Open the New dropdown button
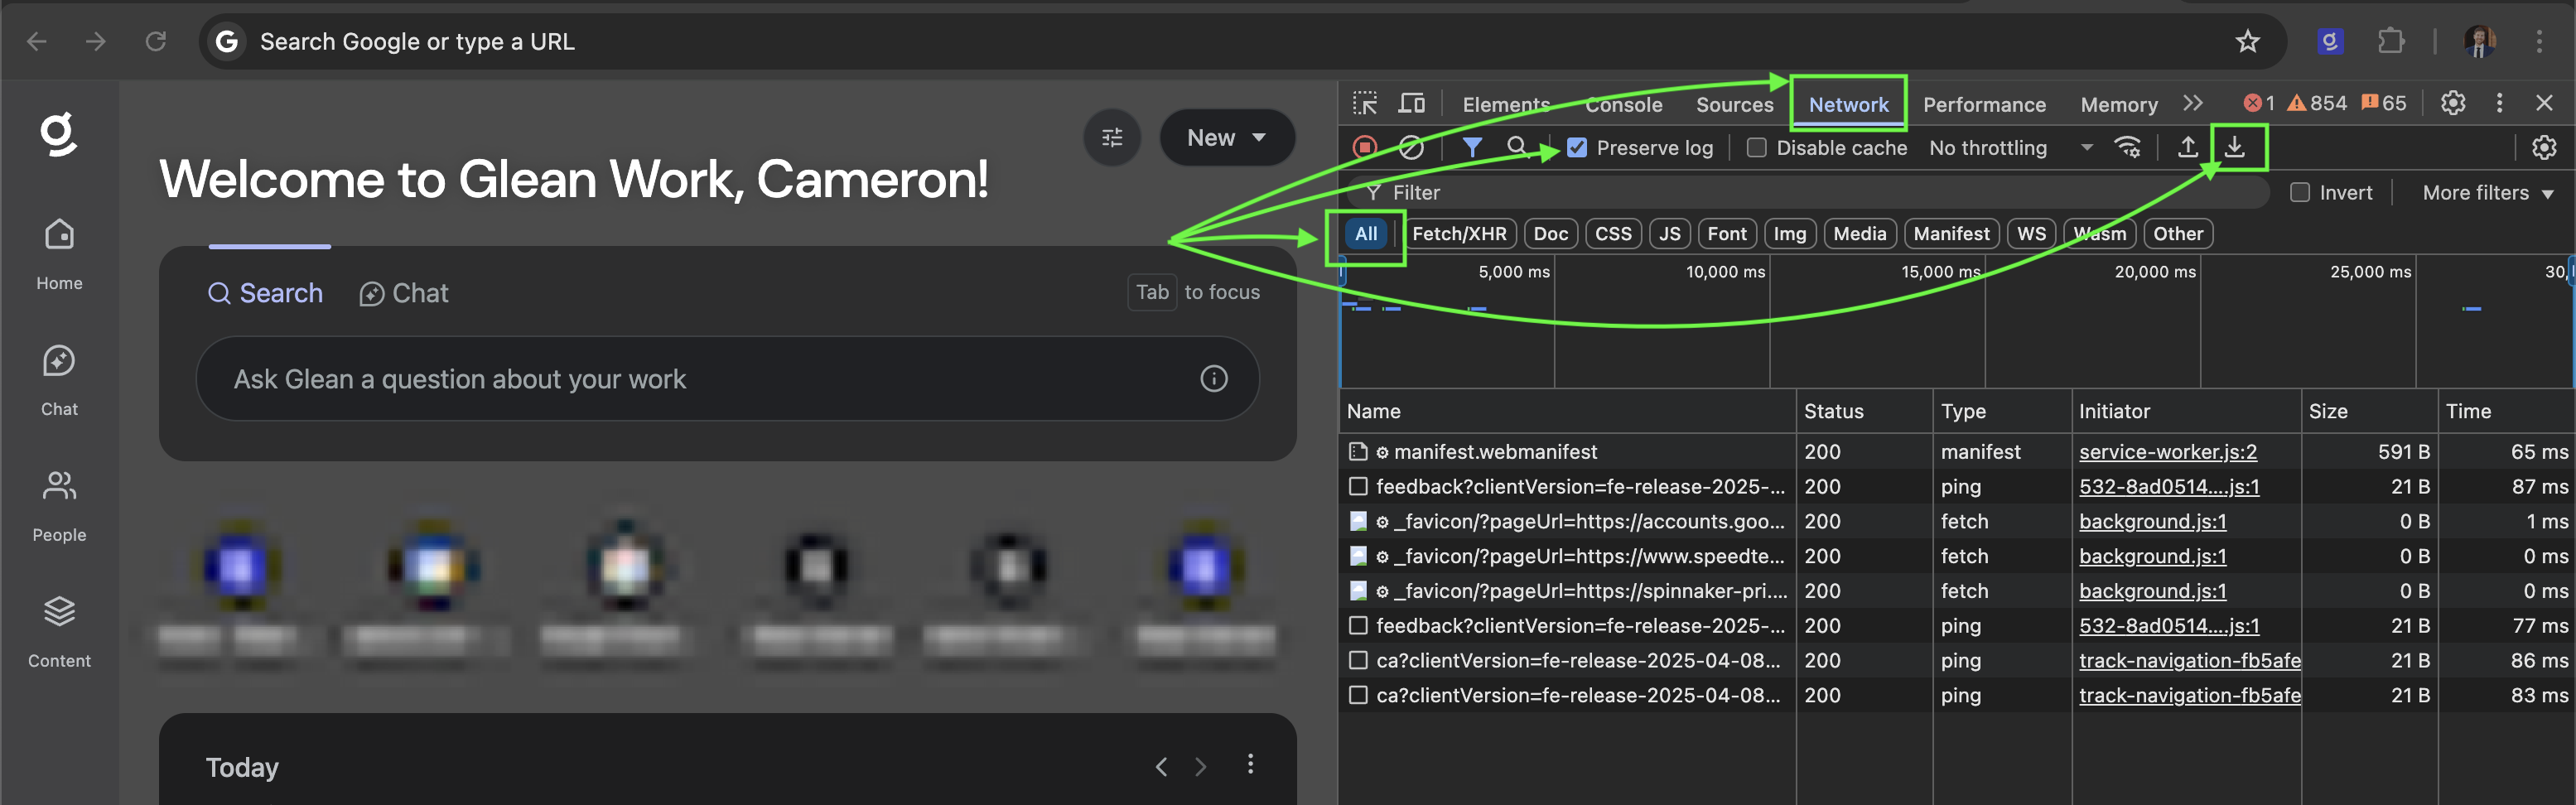The width and height of the screenshot is (2576, 805). click(x=1226, y=138)
